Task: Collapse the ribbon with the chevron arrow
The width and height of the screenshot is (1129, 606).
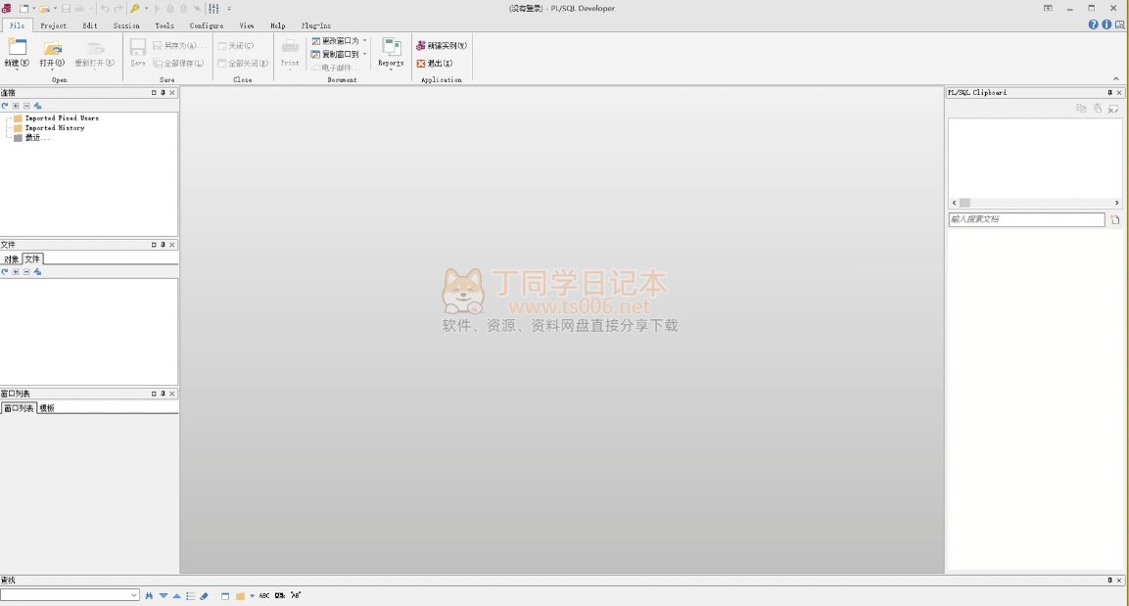Action: [x=1116, y=78]
